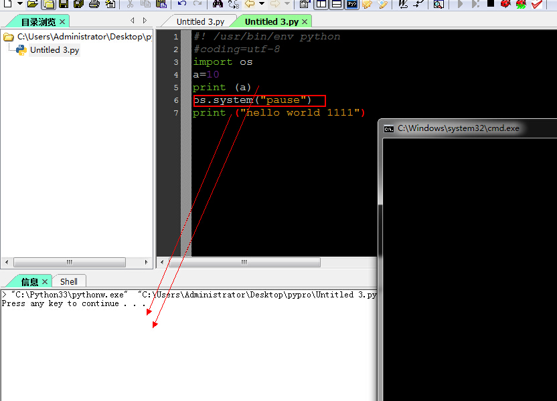Image resolution: width=557 pixels, height=401 pixels.
Task: Select Untitled 3.py in the directory tree
Action: tap(54, 50)
